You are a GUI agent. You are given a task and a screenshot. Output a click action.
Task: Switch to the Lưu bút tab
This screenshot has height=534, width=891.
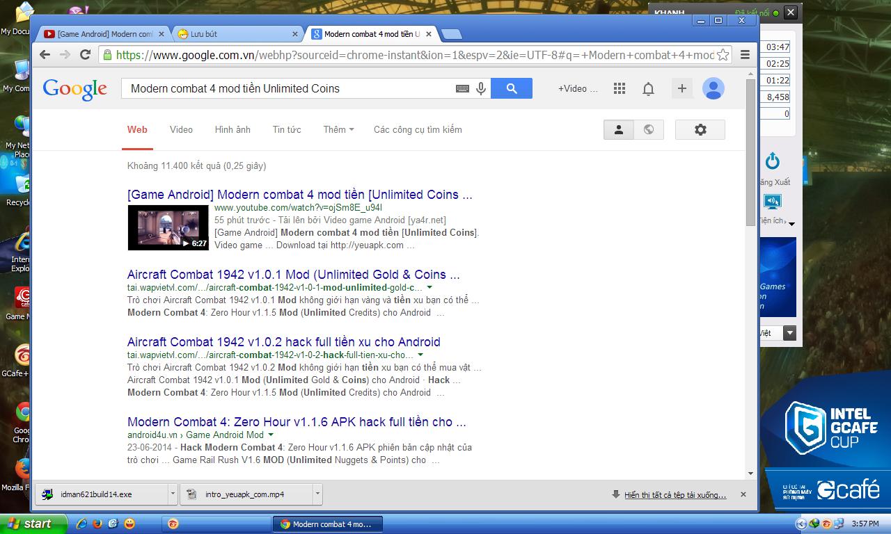237,34
